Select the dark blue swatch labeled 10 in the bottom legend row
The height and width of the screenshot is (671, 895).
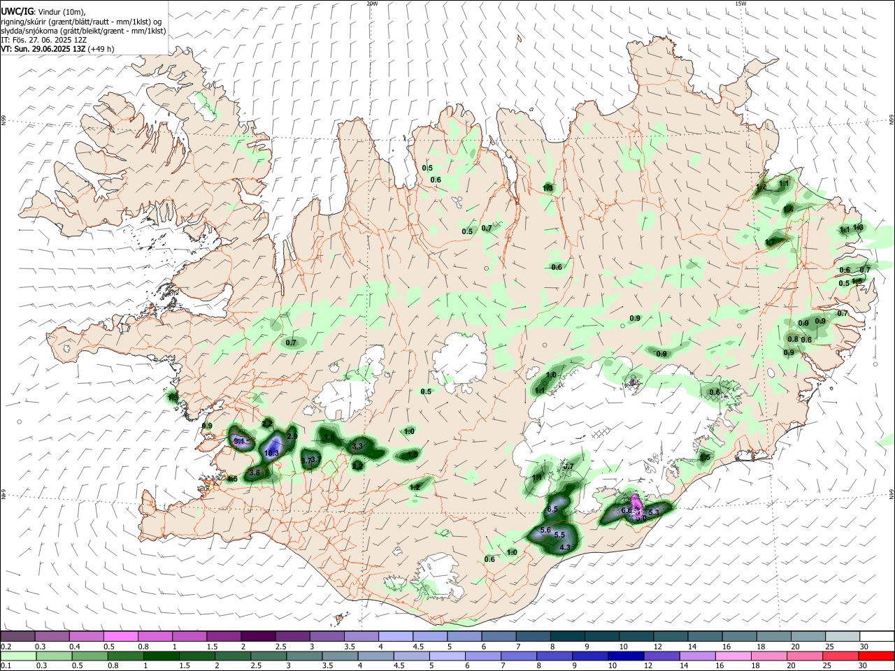[624, 656]
